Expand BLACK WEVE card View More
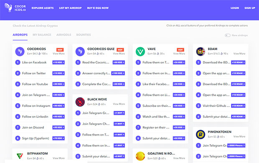259x163 pixels. pos(119,104)
